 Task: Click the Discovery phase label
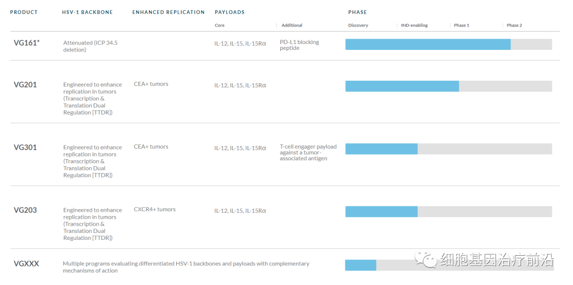pos(358,25)
